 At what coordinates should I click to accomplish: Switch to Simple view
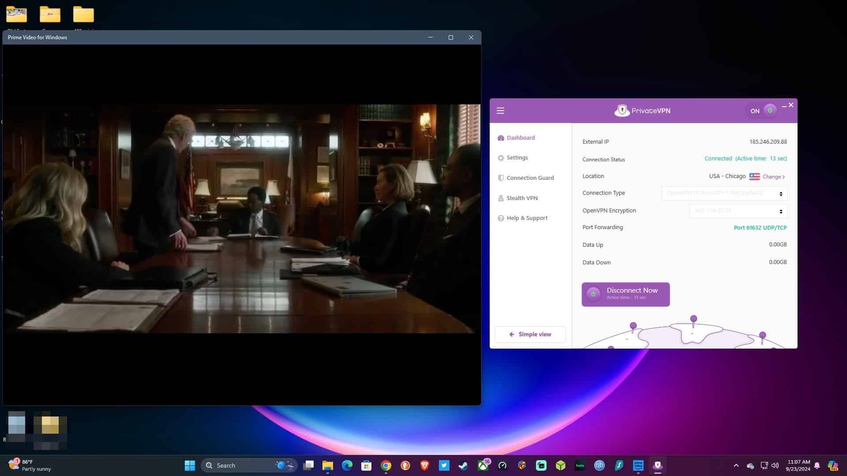[530, 335]
